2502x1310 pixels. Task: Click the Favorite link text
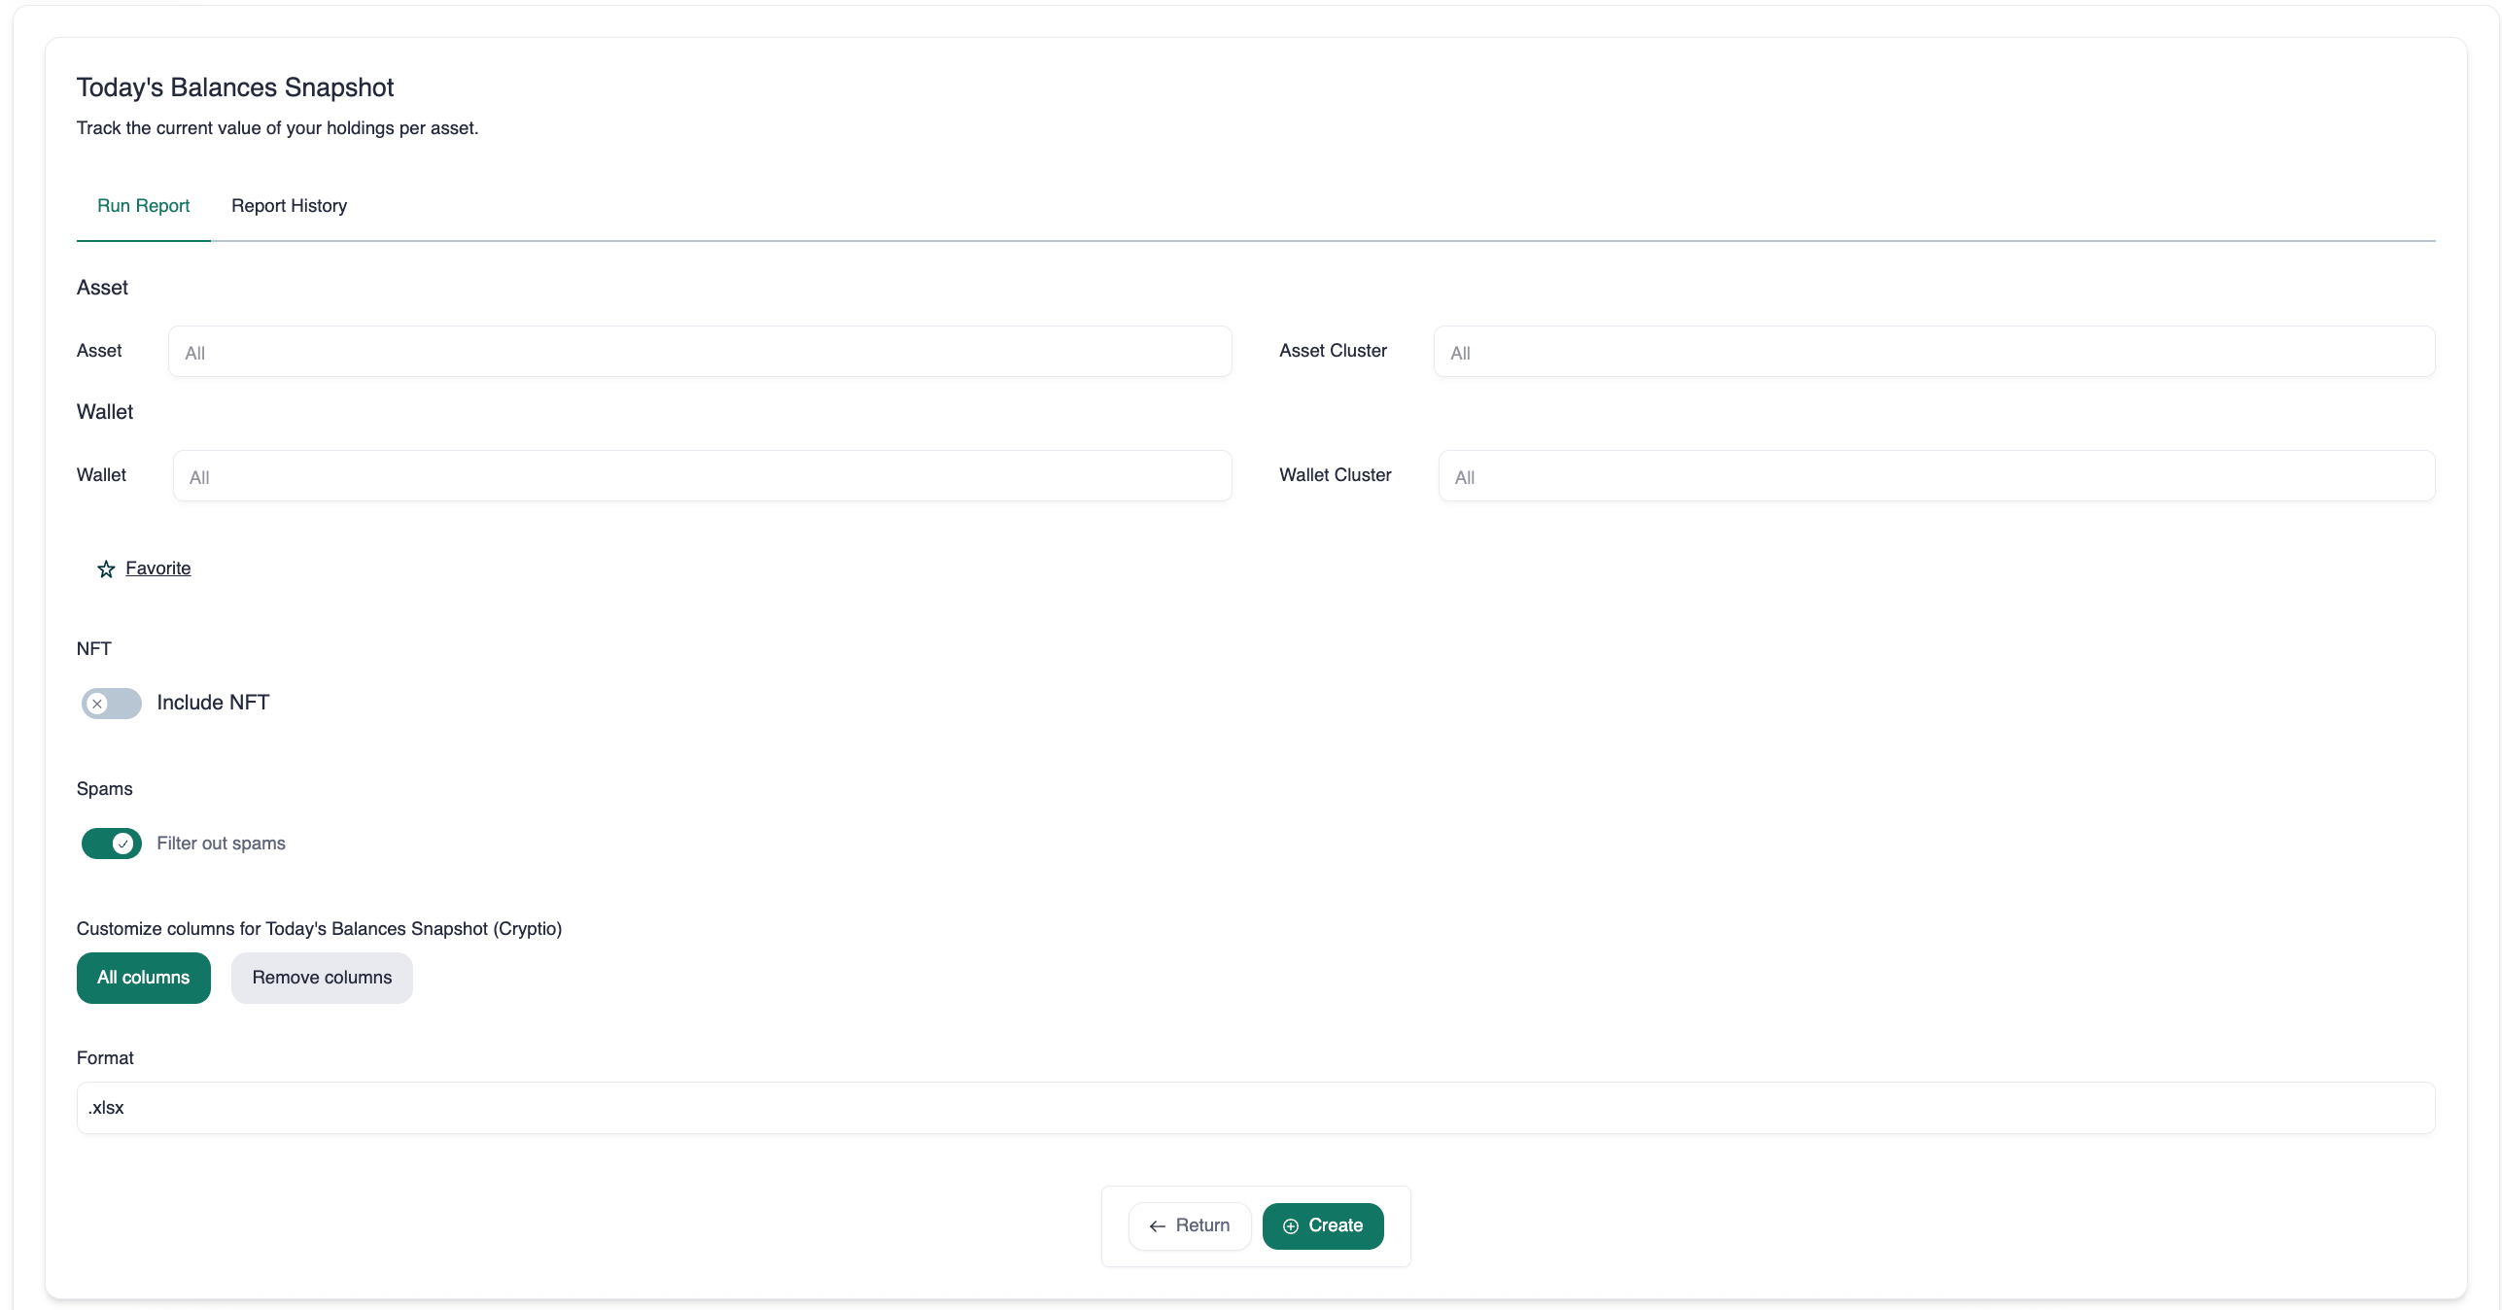(158, 569)
